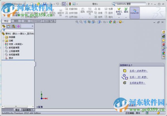Open the ConfigurationManager panel tab

click(x=14, y=26)
